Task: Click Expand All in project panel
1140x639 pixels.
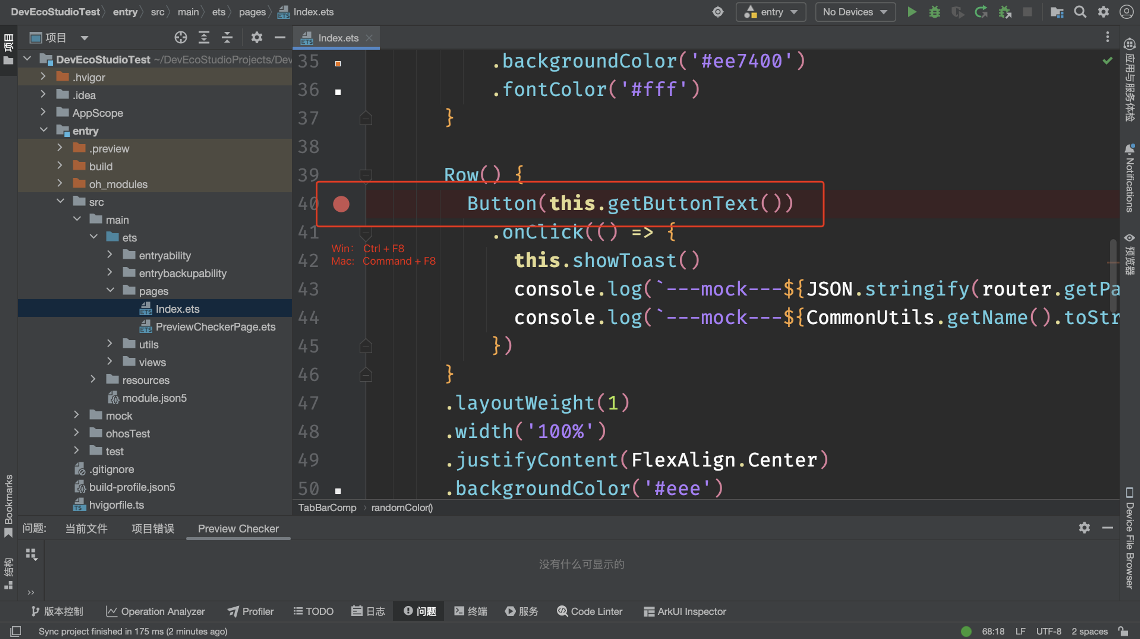Action: (203, 38)
